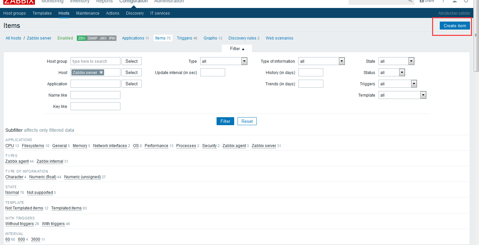Click the Application input field

pos(95,84)
